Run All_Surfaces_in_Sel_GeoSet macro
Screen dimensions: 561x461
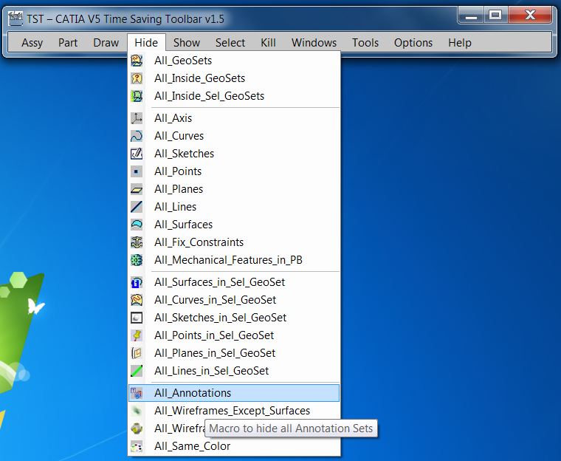click(x=234, y=282)
